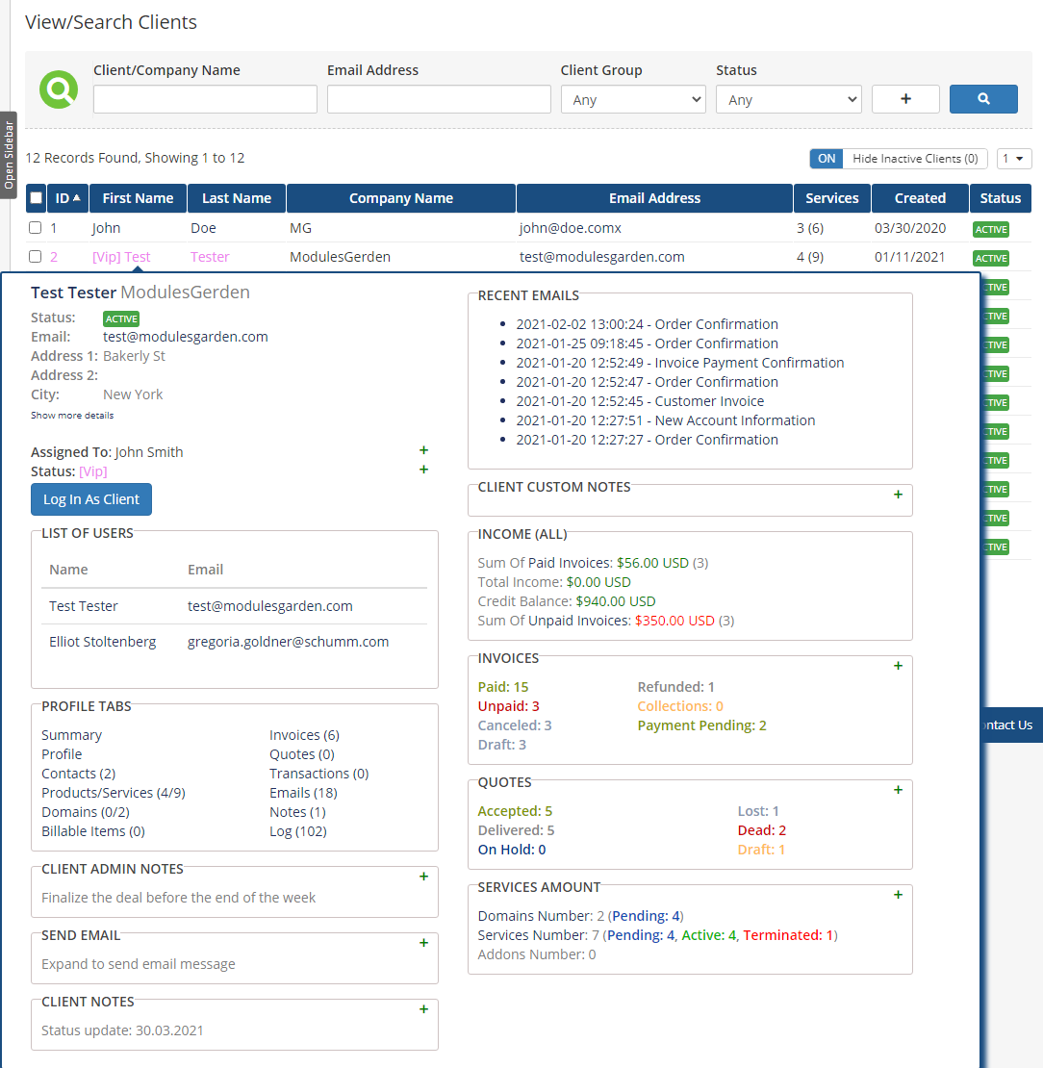This screenshot has width=1043, height=1068.
Task: Click the john@doe.comx email cell
Action: 571,228
